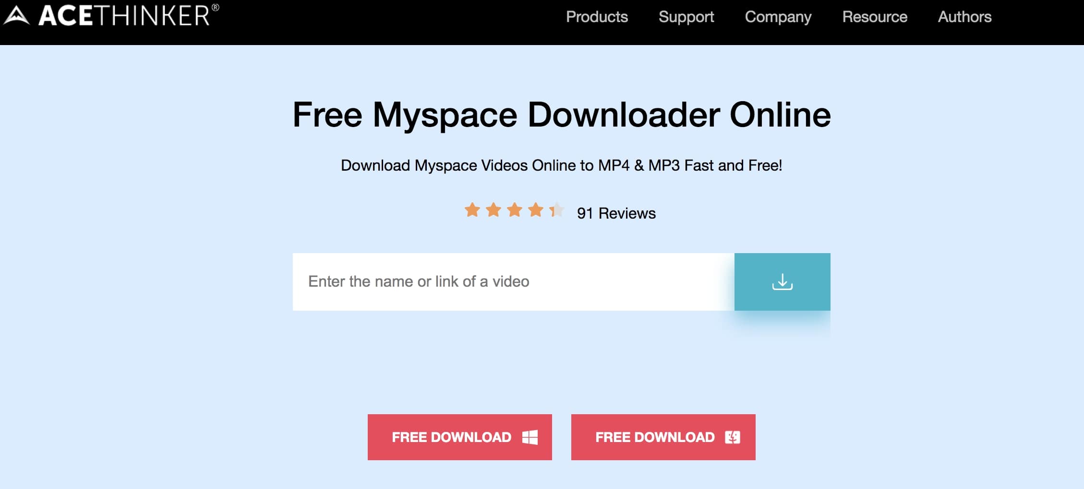Open the Company menu
The width and height of the screenshot is (1084, 489).
(778, 17)
